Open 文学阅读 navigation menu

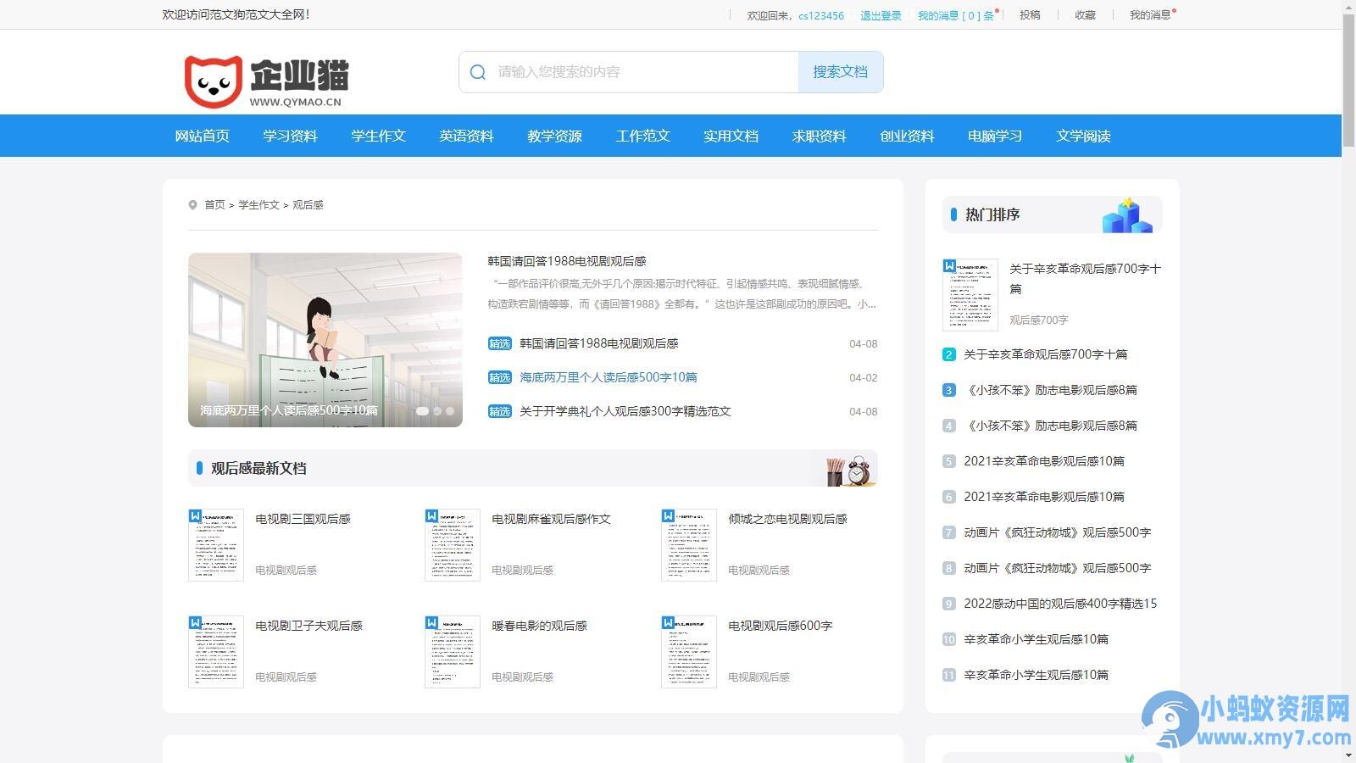click(x=1084, y=136)
